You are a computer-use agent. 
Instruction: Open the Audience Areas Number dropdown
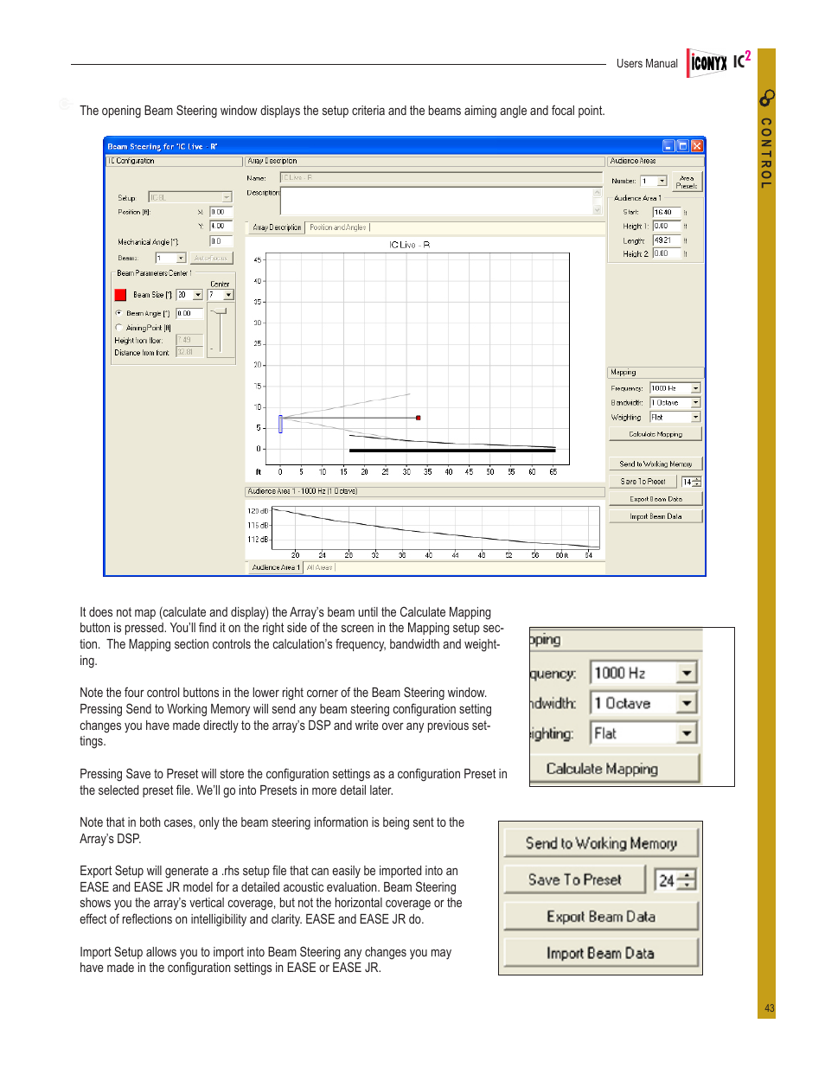(x=662, y=182)
